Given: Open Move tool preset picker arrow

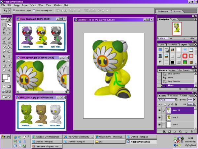Looking at the screenshot, I should (x=9, y=11).
